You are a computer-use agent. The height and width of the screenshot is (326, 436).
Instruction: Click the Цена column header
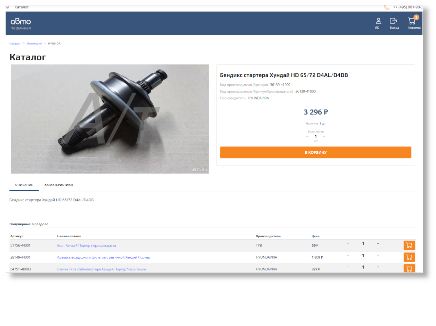315,236
